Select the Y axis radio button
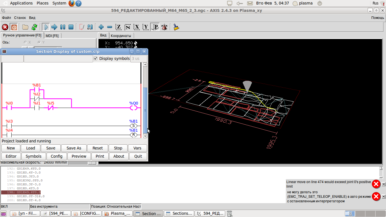The width and height of the screenshot is (386, 217). pos(39,42)
